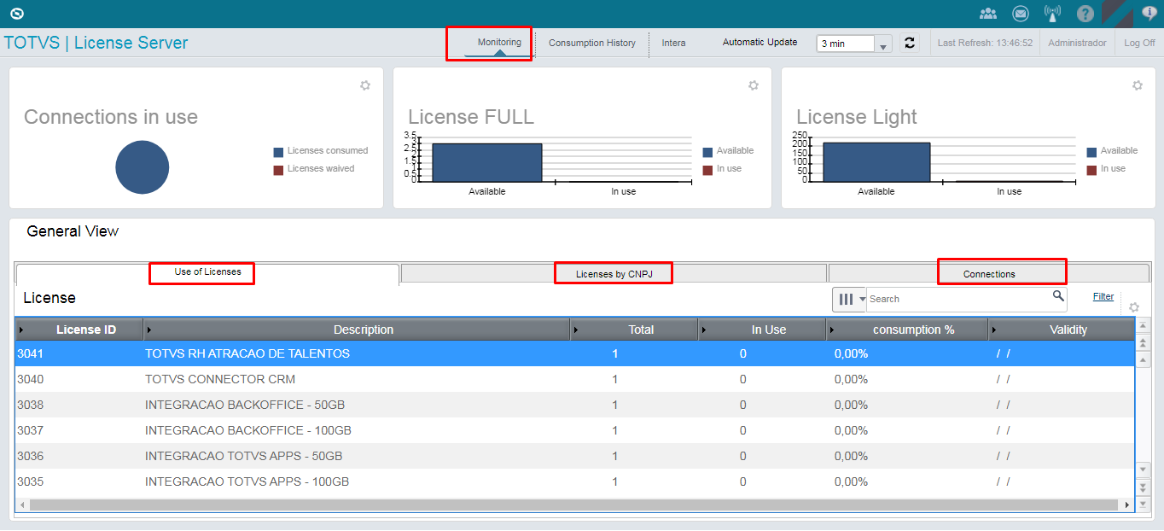The height and width of the screenshot is (531, 1164).
Task: Open Connections in use settings gear
Action: 365,85
